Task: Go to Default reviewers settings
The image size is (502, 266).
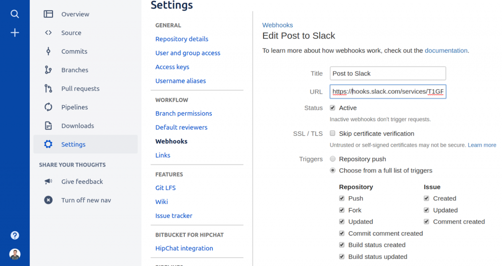Action: [181, 127]
